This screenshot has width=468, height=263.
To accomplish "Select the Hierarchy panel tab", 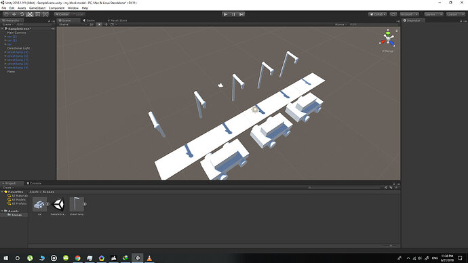I will (x=12, y=20).
